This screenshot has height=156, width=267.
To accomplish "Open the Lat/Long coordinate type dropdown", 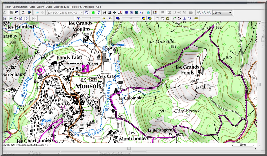I will click(17, 153).
